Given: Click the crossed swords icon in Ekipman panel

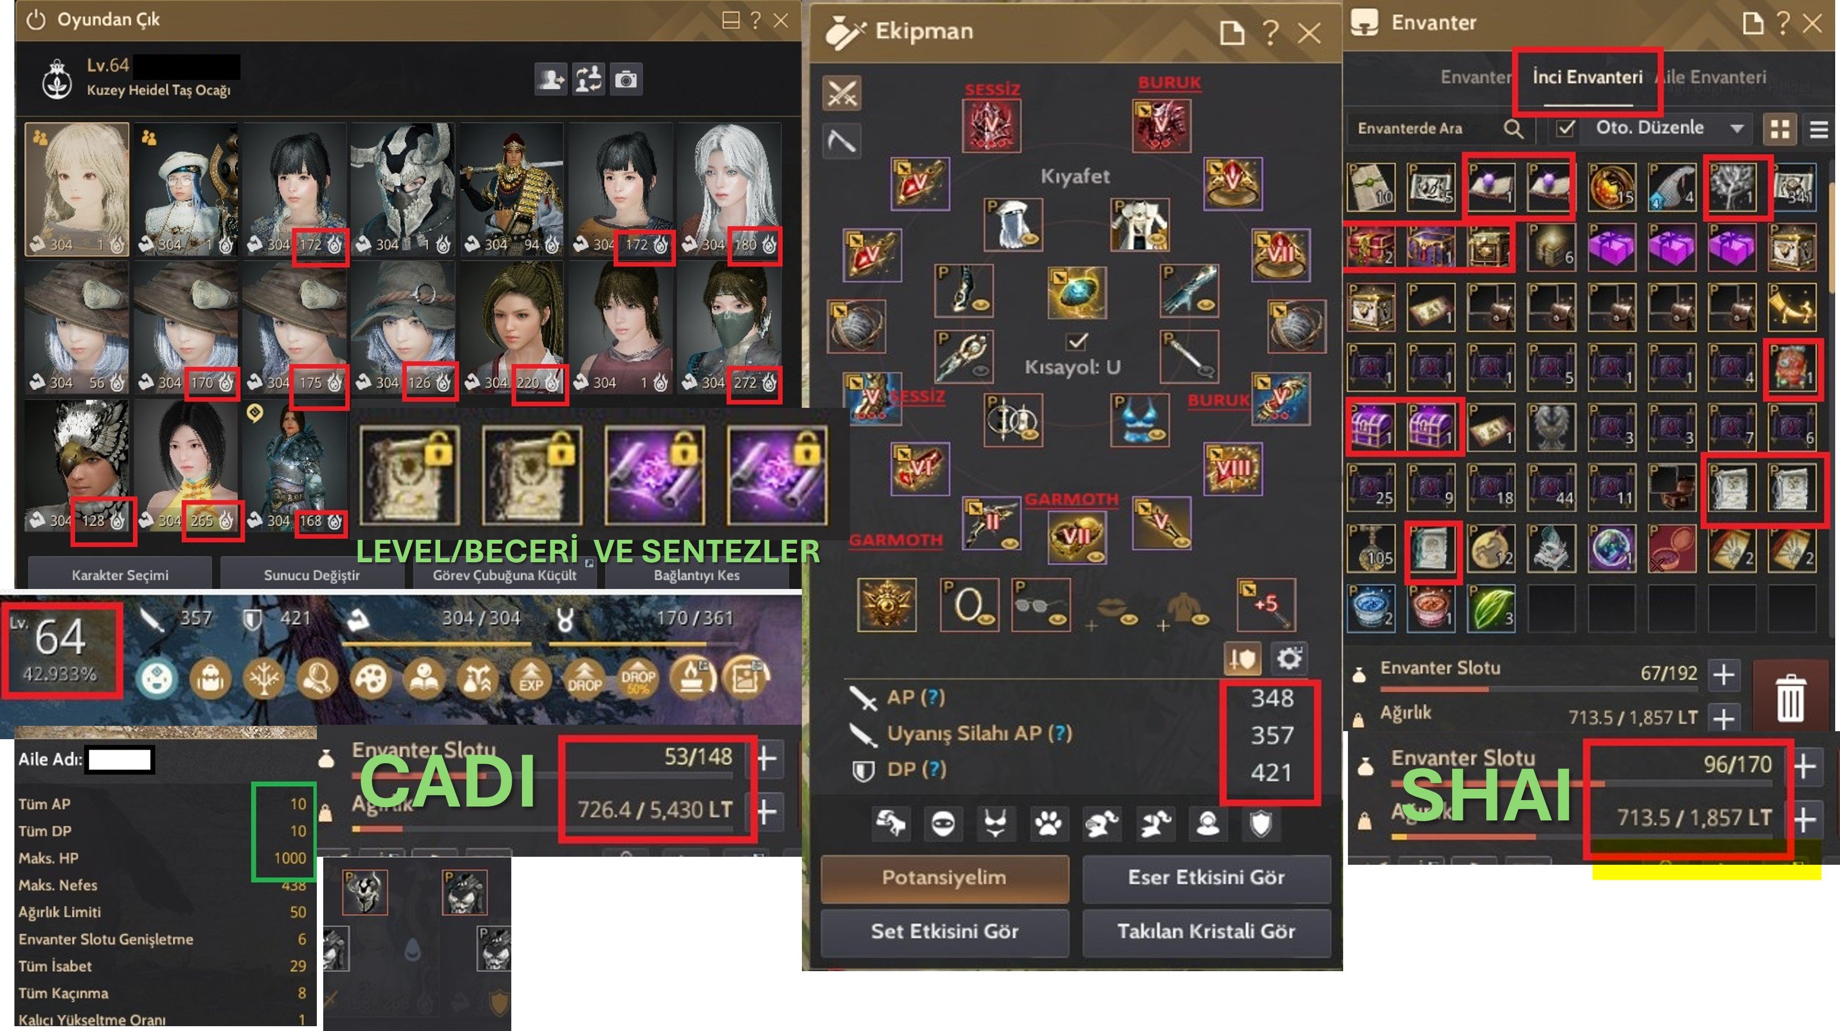Looking at the screenshot, I should coord(841,93).
